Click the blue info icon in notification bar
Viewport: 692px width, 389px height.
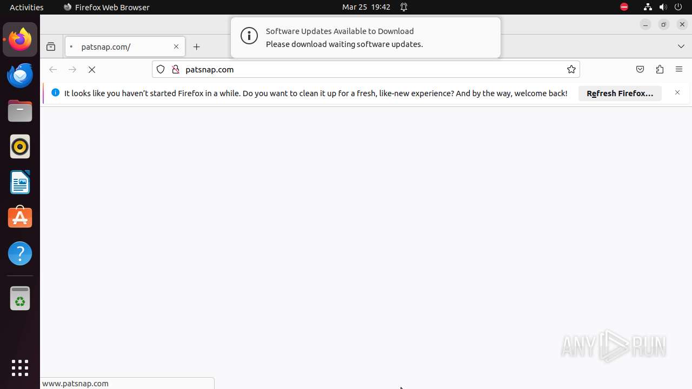click(55, 92)
